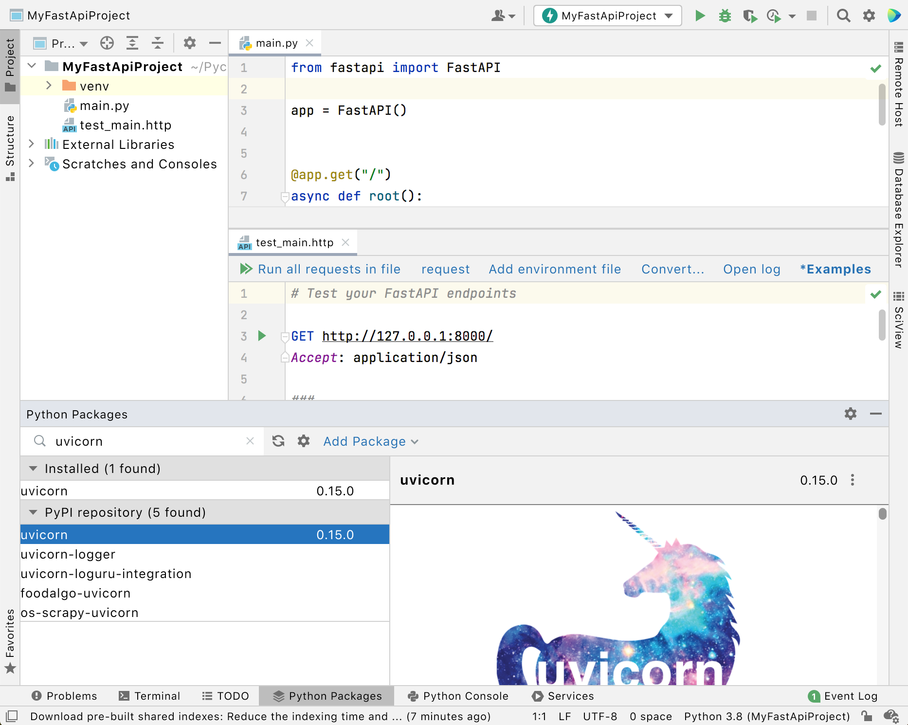Refresh the uvicorn package search results
The width and height of the screenshot is (908, 725).
[278, 441]
